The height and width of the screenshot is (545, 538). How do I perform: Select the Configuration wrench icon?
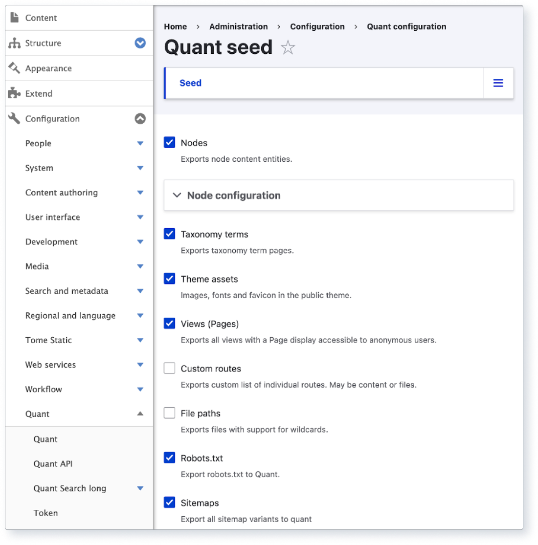click(14, 119)
